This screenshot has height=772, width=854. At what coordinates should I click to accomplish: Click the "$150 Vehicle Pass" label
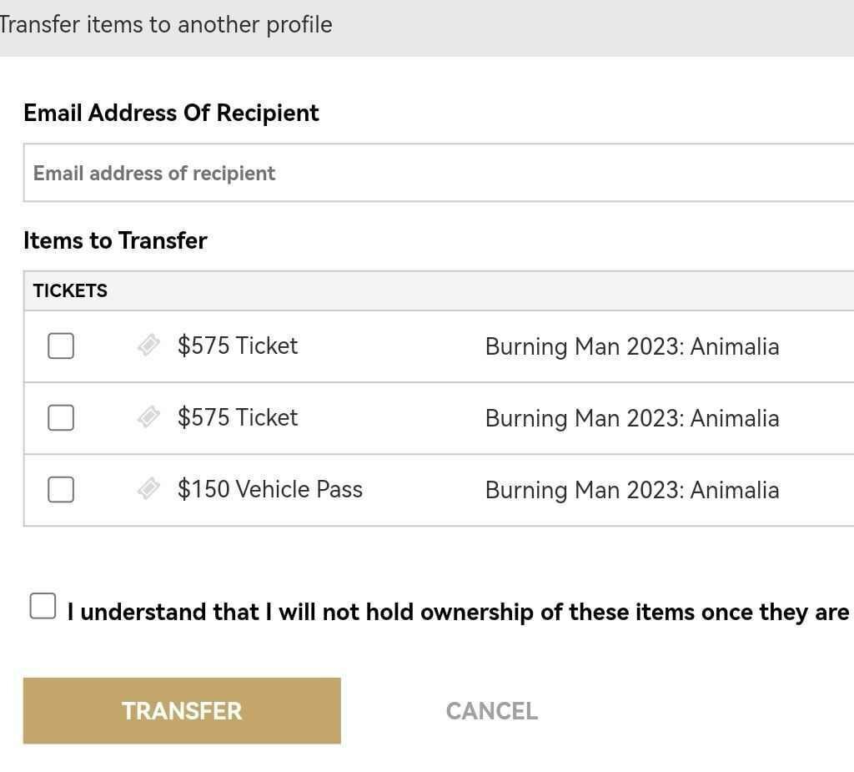270,489
